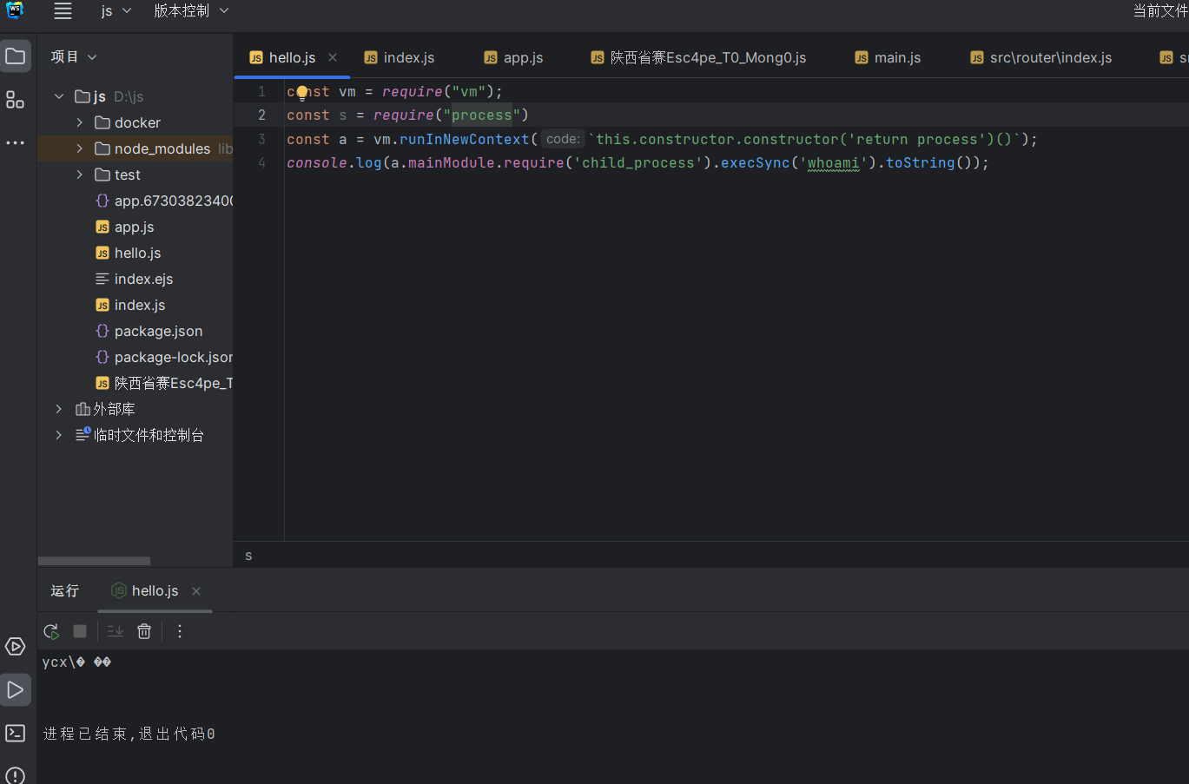Click runInNewContext in line 3
The image size is (1189, 784).
465,139
